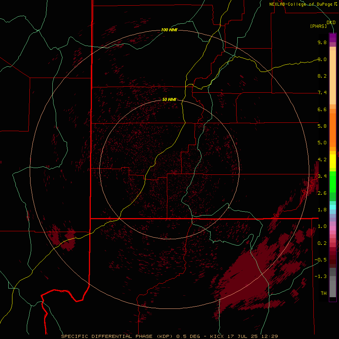Click the 1.0 scale value

[322, 226]
